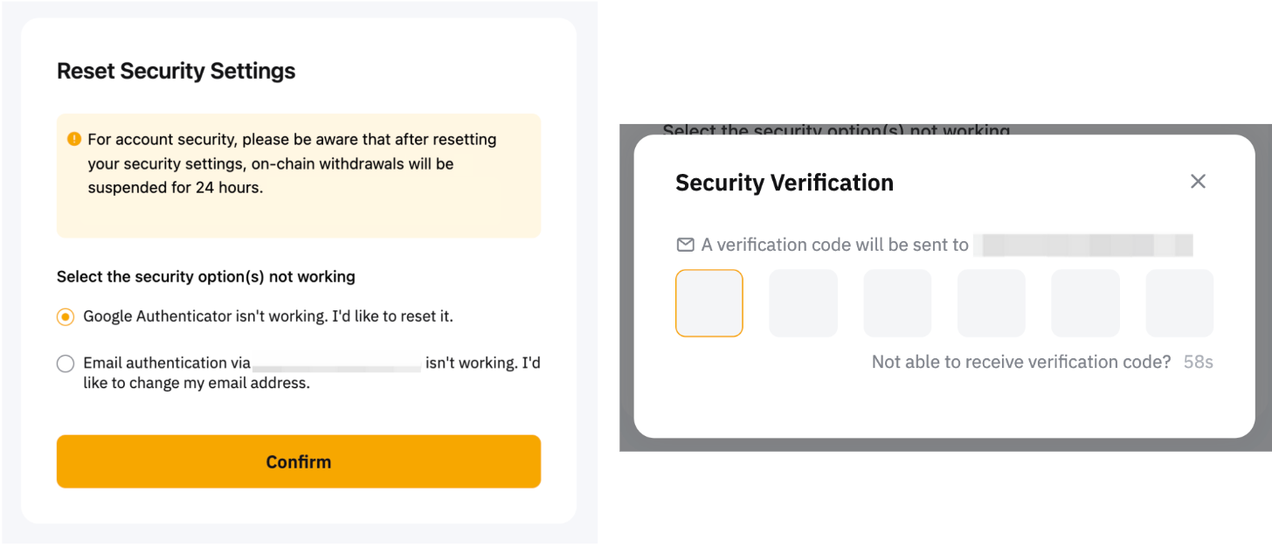1272x547 pixels.
Task: Select the Google Authenticator reset option
Action: [66, 317]
